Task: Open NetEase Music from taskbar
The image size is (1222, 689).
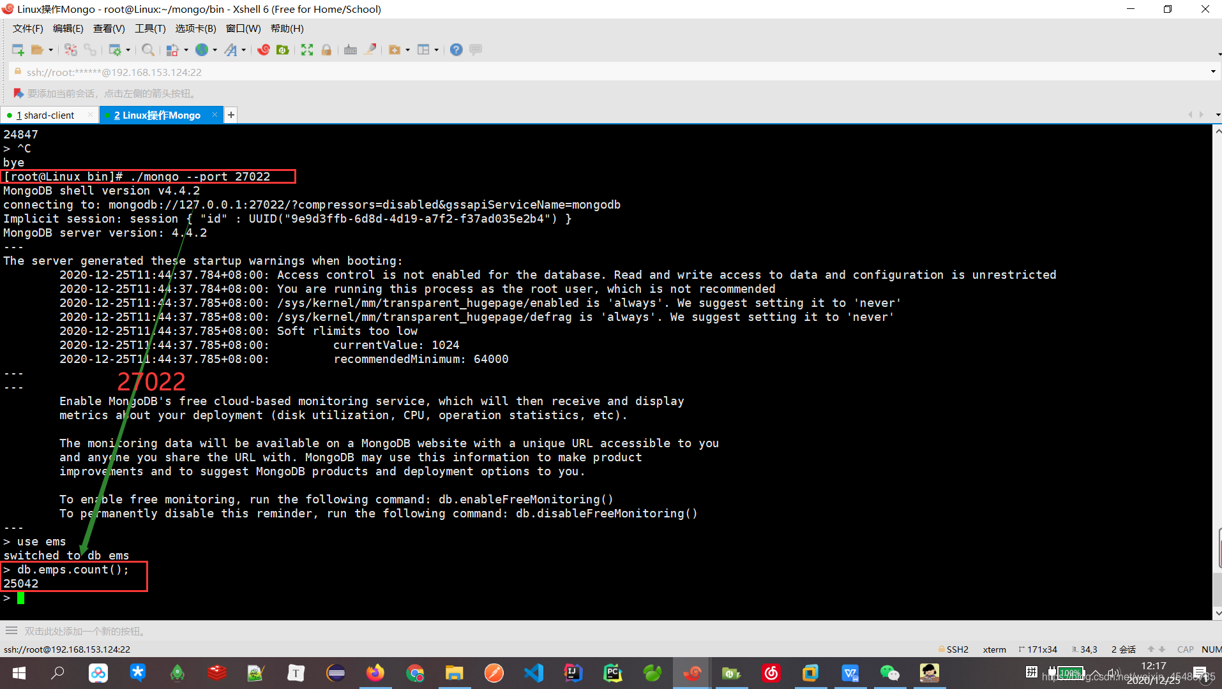Action: [771, 673]
